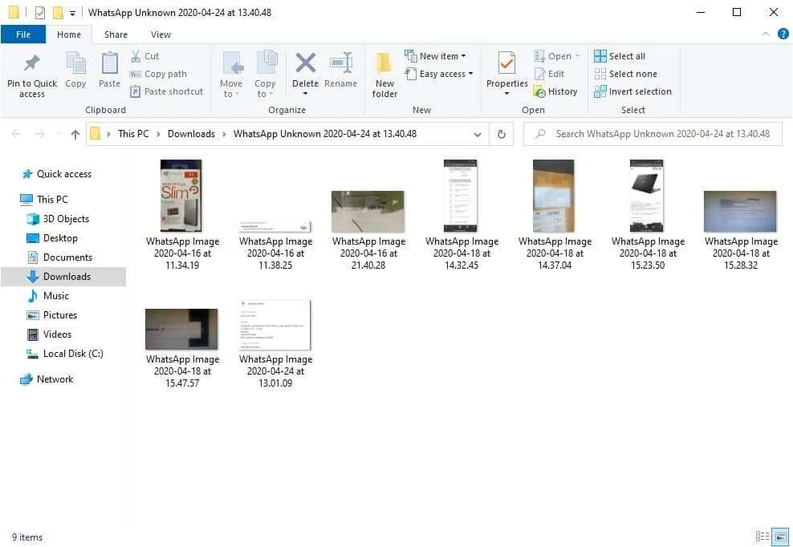Image resolution: width=793 pixels, height=547 pixels.
Task: Click Downloads in address breadcrumb
Action: coord(191,134)
